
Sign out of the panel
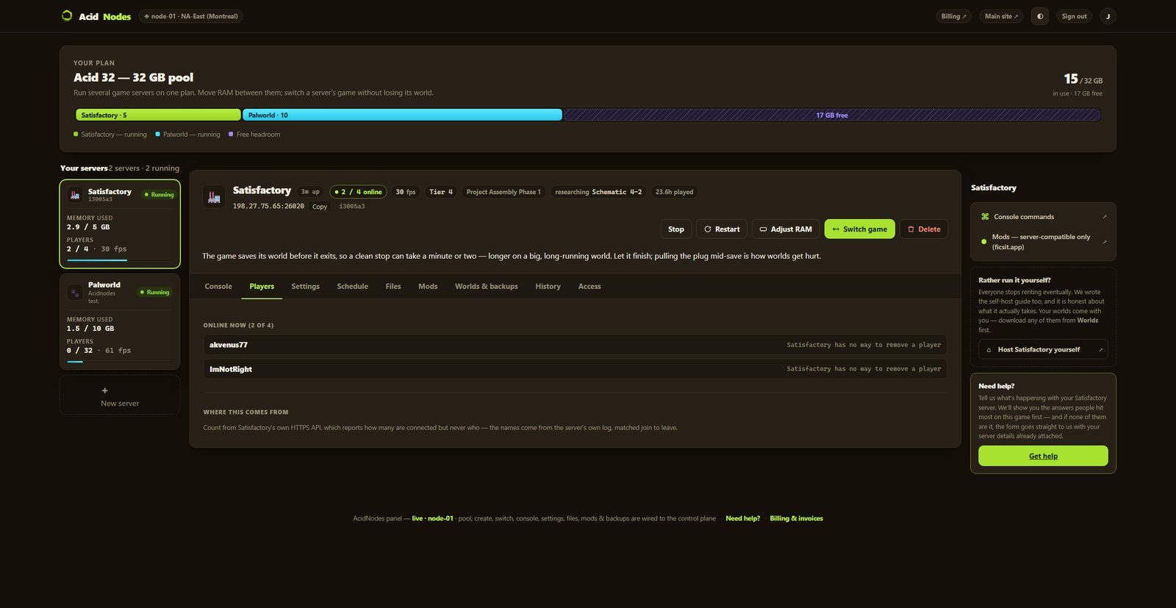1074,16
